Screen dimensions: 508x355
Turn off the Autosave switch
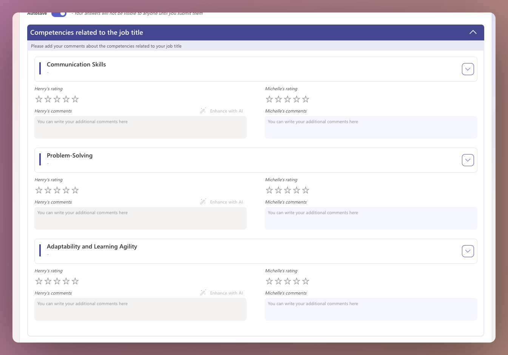(59, 13)
